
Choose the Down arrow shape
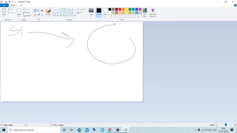tap(54, 16)
